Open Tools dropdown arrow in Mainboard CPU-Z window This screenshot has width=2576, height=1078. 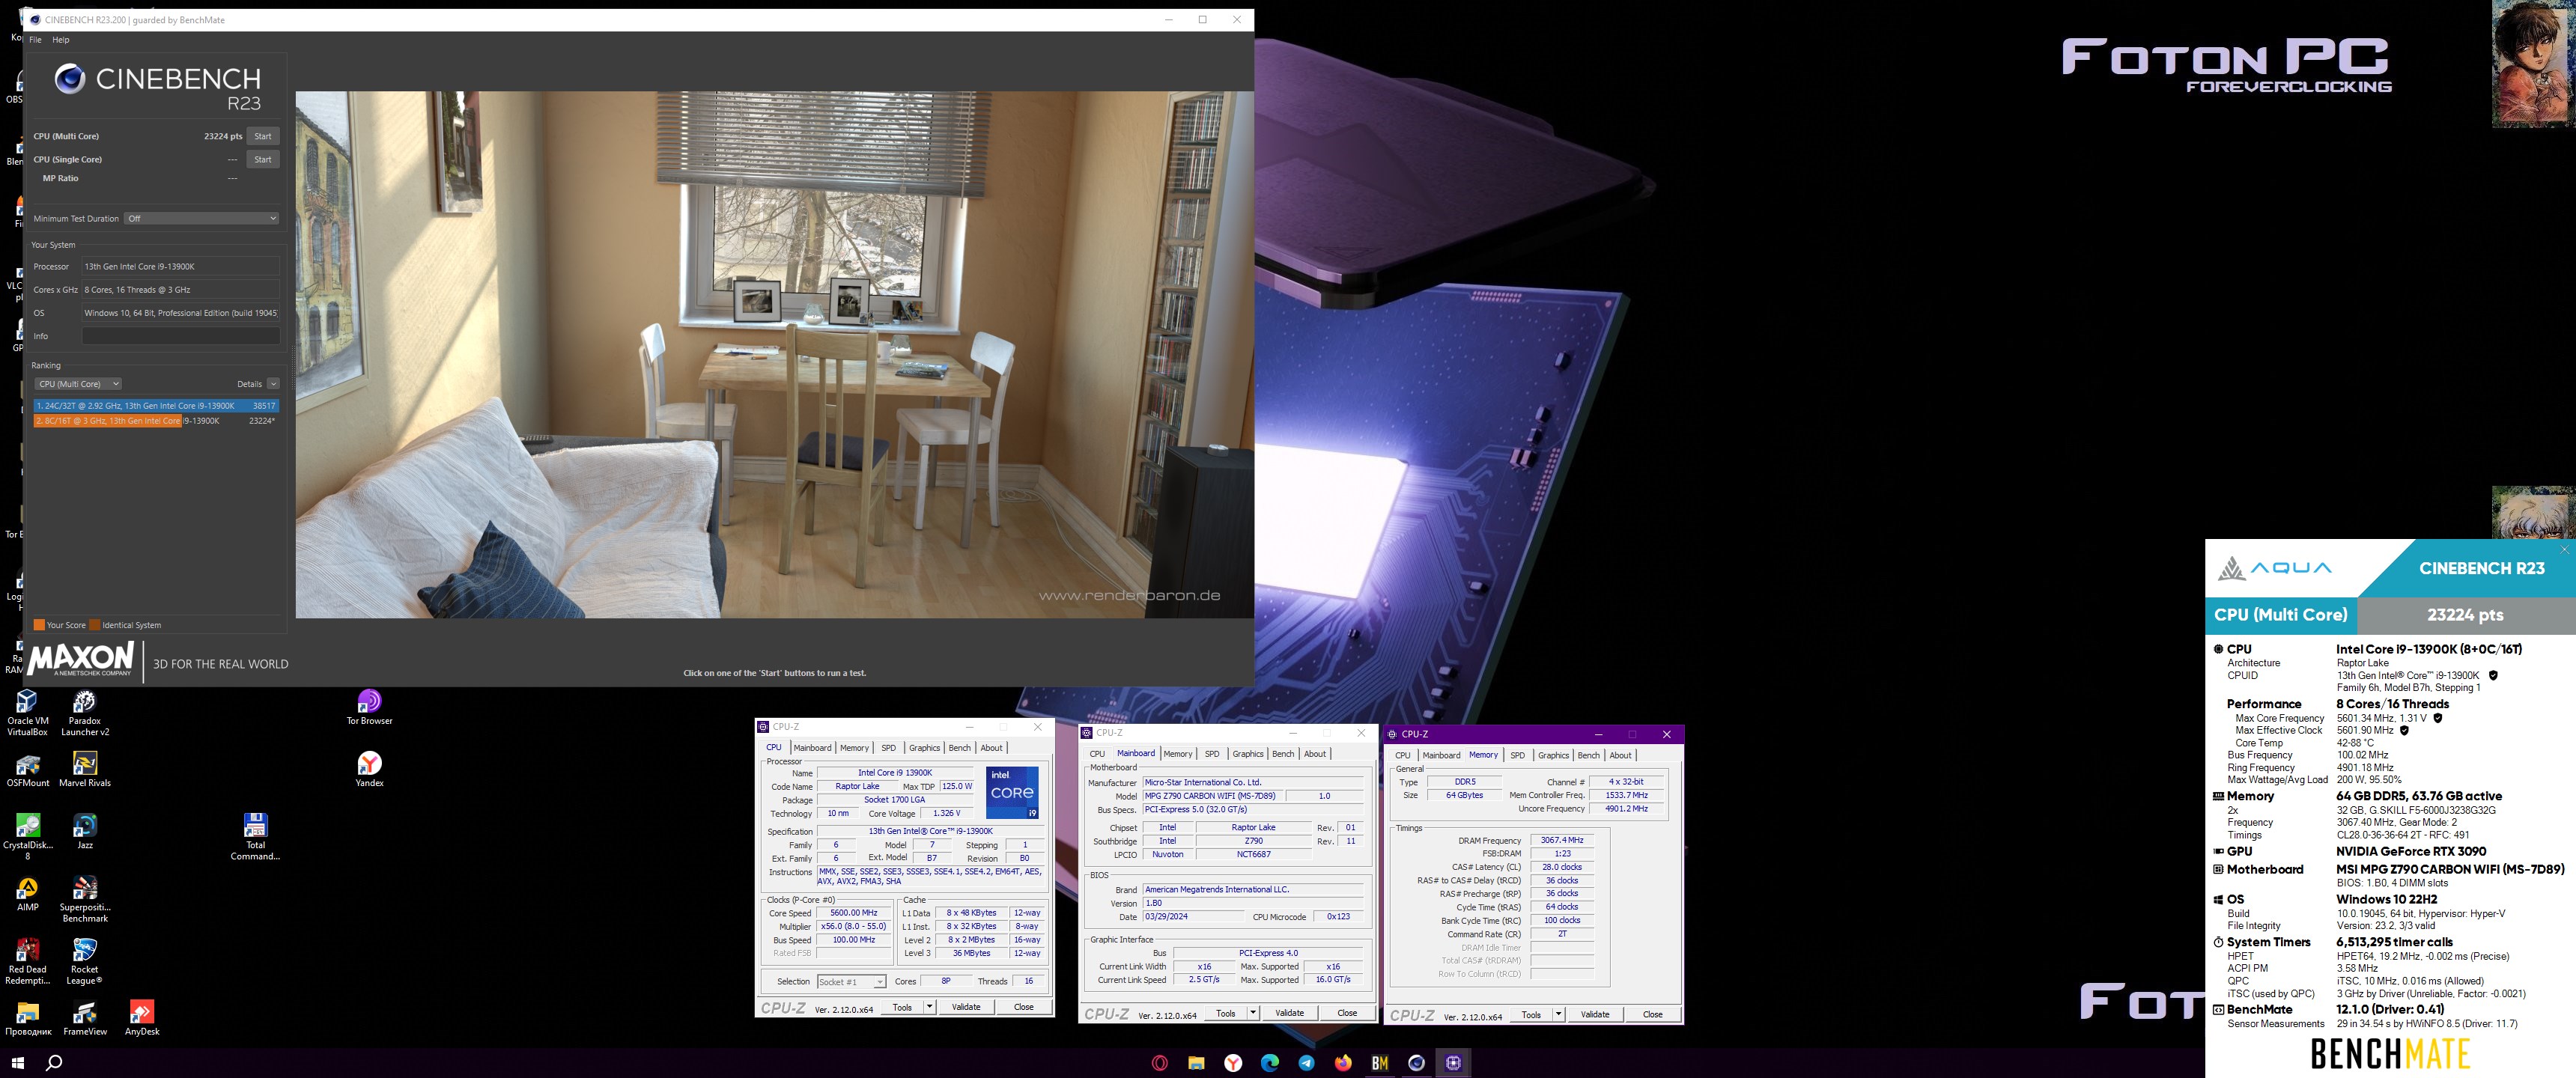pos(1253,1013)
